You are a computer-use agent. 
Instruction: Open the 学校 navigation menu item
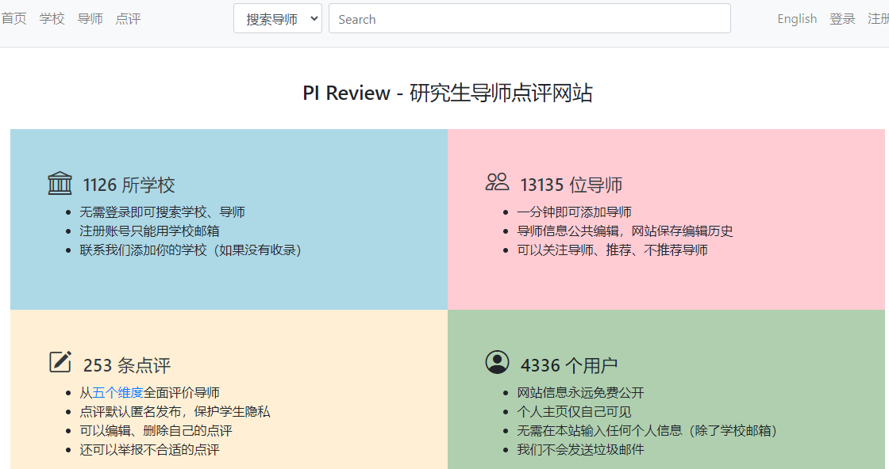pyautogui.click(x=52, y=17)
